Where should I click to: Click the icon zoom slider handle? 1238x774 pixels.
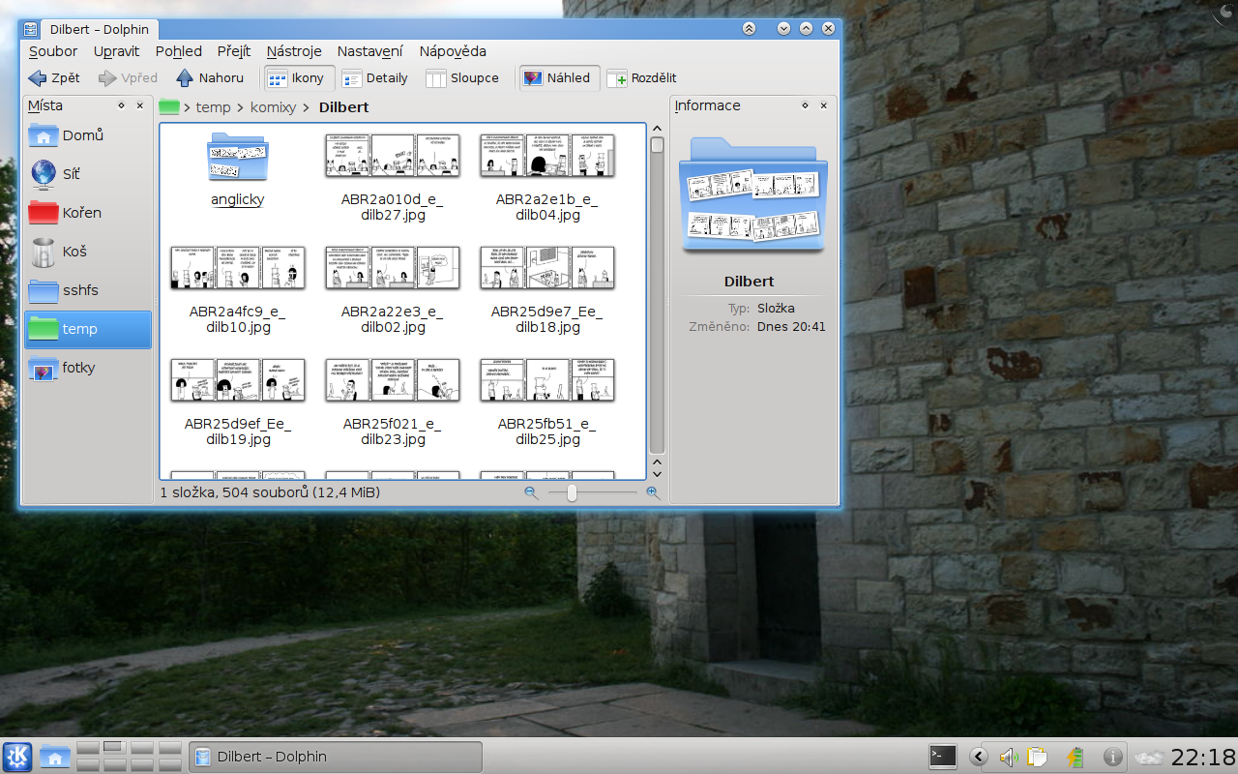[573, 492]
